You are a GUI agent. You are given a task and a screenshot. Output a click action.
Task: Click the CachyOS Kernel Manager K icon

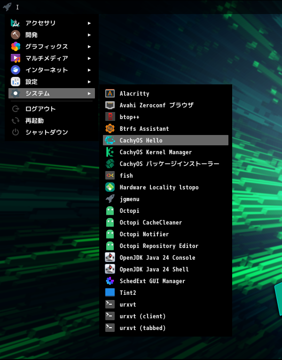[x=110, y=152]
